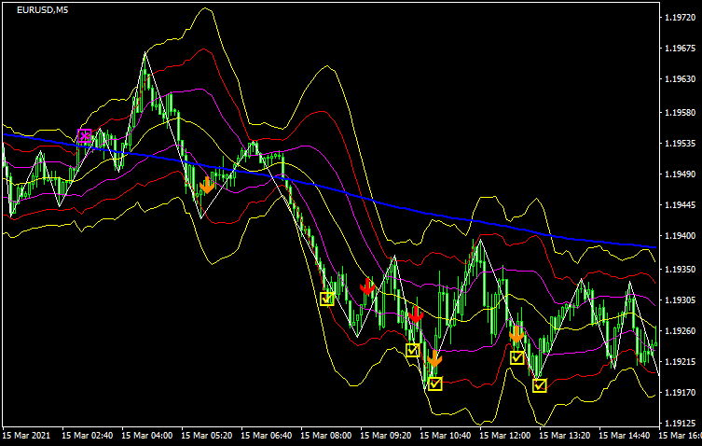Image resolution: width=702 pixels, height=446 pixels.
Task: Select the 15 Mar 08:00 time label
Action: click(x=326, y=435)
